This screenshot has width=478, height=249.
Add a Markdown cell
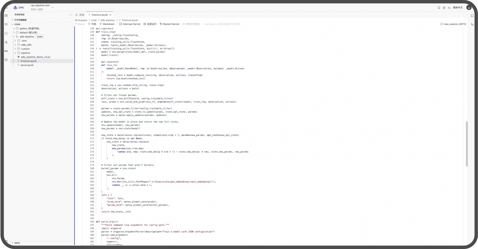(107, 24)
